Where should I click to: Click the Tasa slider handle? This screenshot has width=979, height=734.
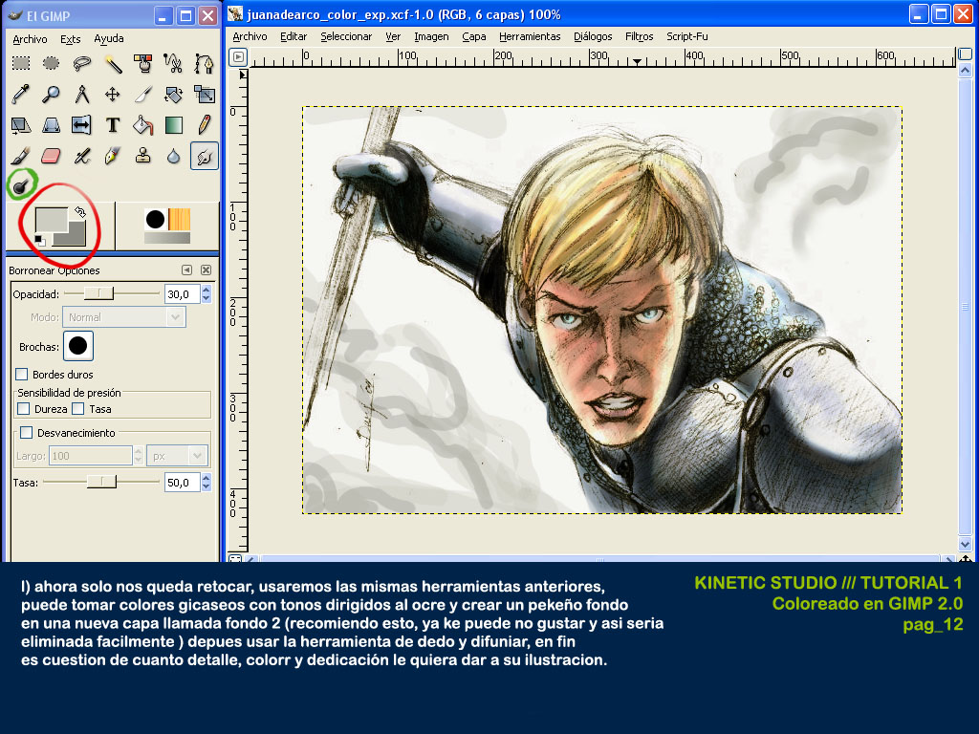click(x=101, y=482)
